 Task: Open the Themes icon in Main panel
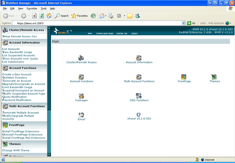214,77
